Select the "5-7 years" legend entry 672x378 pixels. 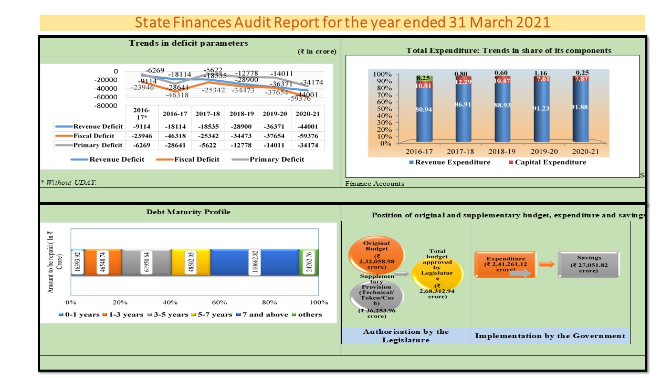coord(211,314)
